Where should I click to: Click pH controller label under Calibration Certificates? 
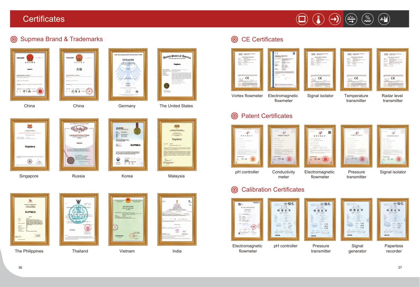coord(286,246)
